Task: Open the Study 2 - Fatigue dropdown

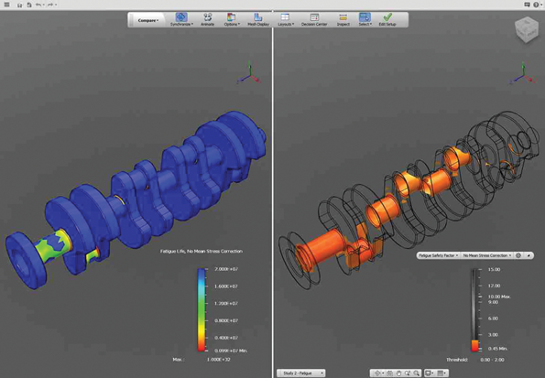Action: point(301,373)
